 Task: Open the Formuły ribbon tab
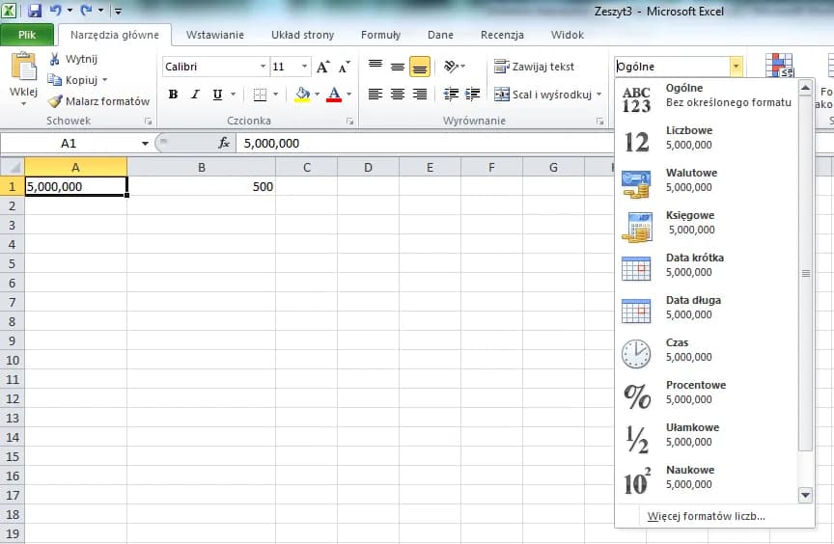(x=380, y=35)
